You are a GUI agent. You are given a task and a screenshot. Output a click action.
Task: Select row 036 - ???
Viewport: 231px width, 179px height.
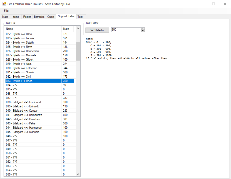pyautogui.click(x=40, y=94)
